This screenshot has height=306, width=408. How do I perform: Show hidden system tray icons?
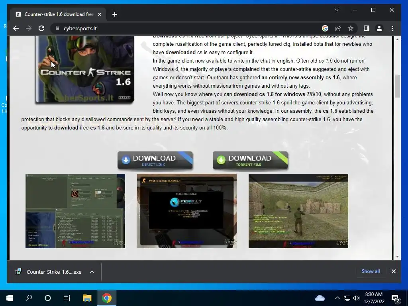(337, 298)
